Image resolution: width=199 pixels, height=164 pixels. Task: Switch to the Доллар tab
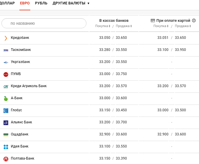pos(7,3)
